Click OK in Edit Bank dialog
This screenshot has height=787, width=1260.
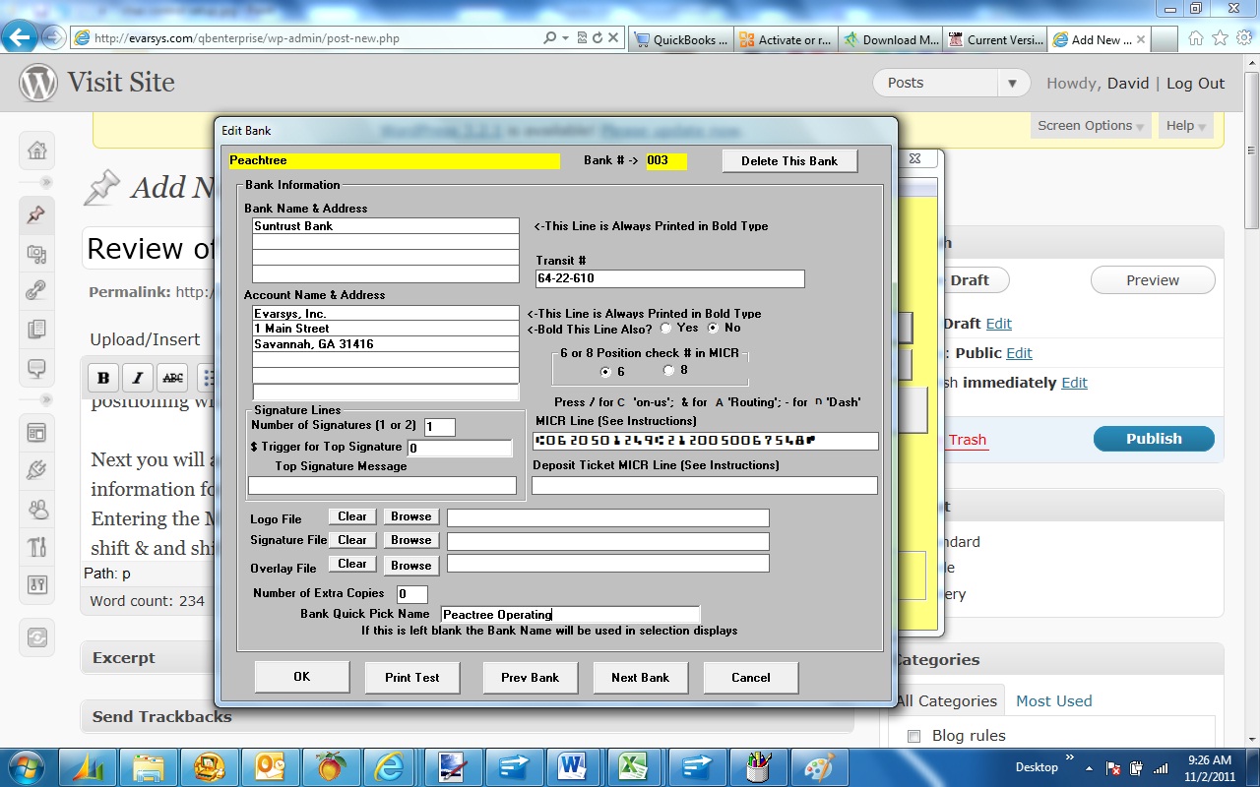click(302, 677)
